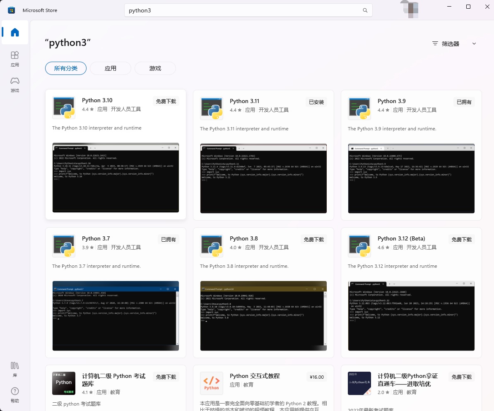Select the 应用 category filter tab

pos(111,68)
